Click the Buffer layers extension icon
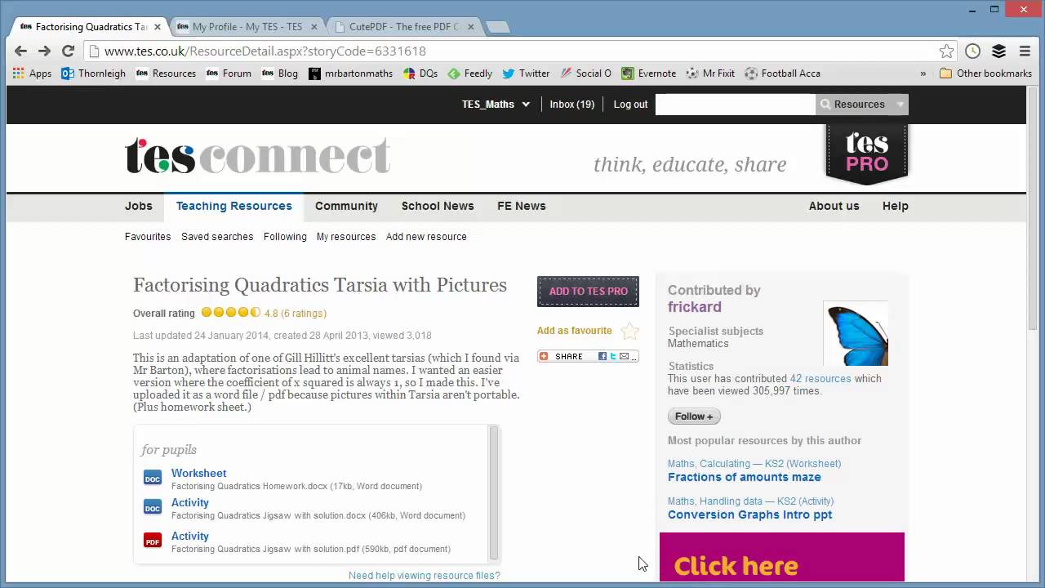Screen dimensions: 1045x588 click(998, 51)
